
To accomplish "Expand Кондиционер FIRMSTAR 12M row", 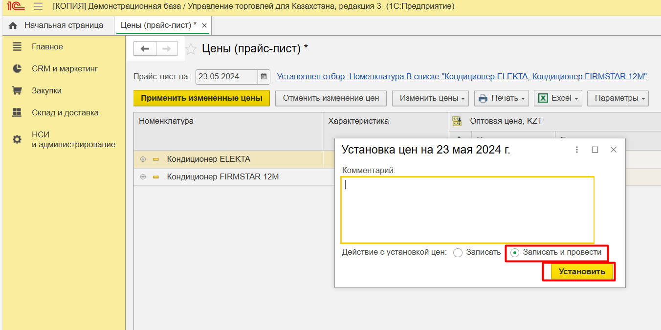I will coord(143,177).
